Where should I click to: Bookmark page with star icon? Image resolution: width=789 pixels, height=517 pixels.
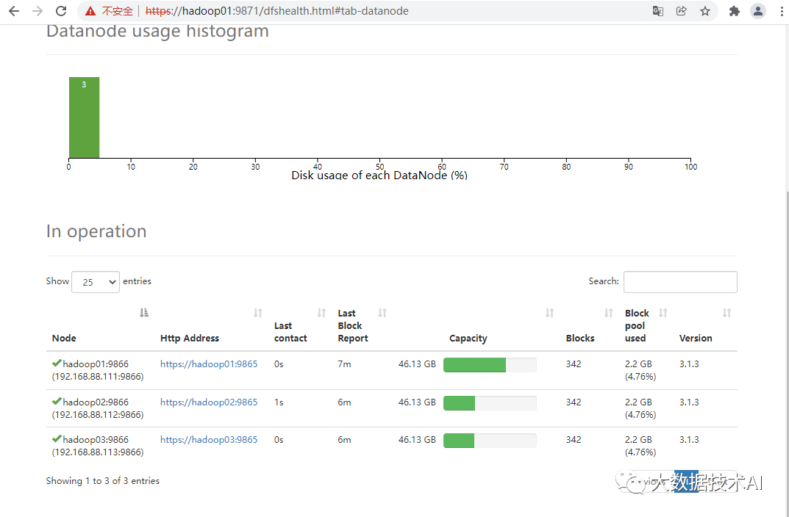[x=705, y=11]
